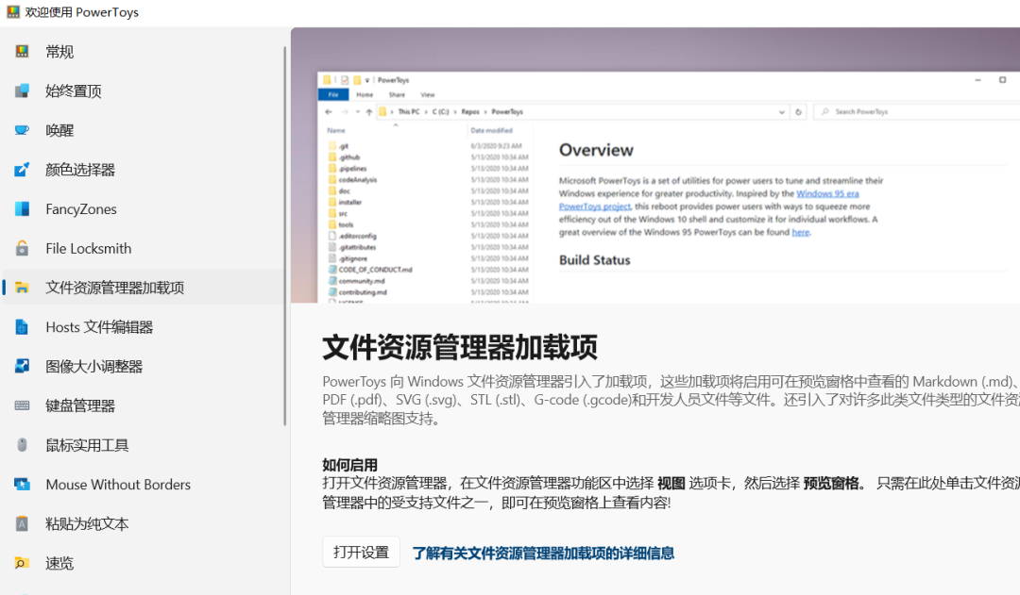The image size is (1020, 595).
Task: Go to FancyZones page
Action: coord(143,209)
